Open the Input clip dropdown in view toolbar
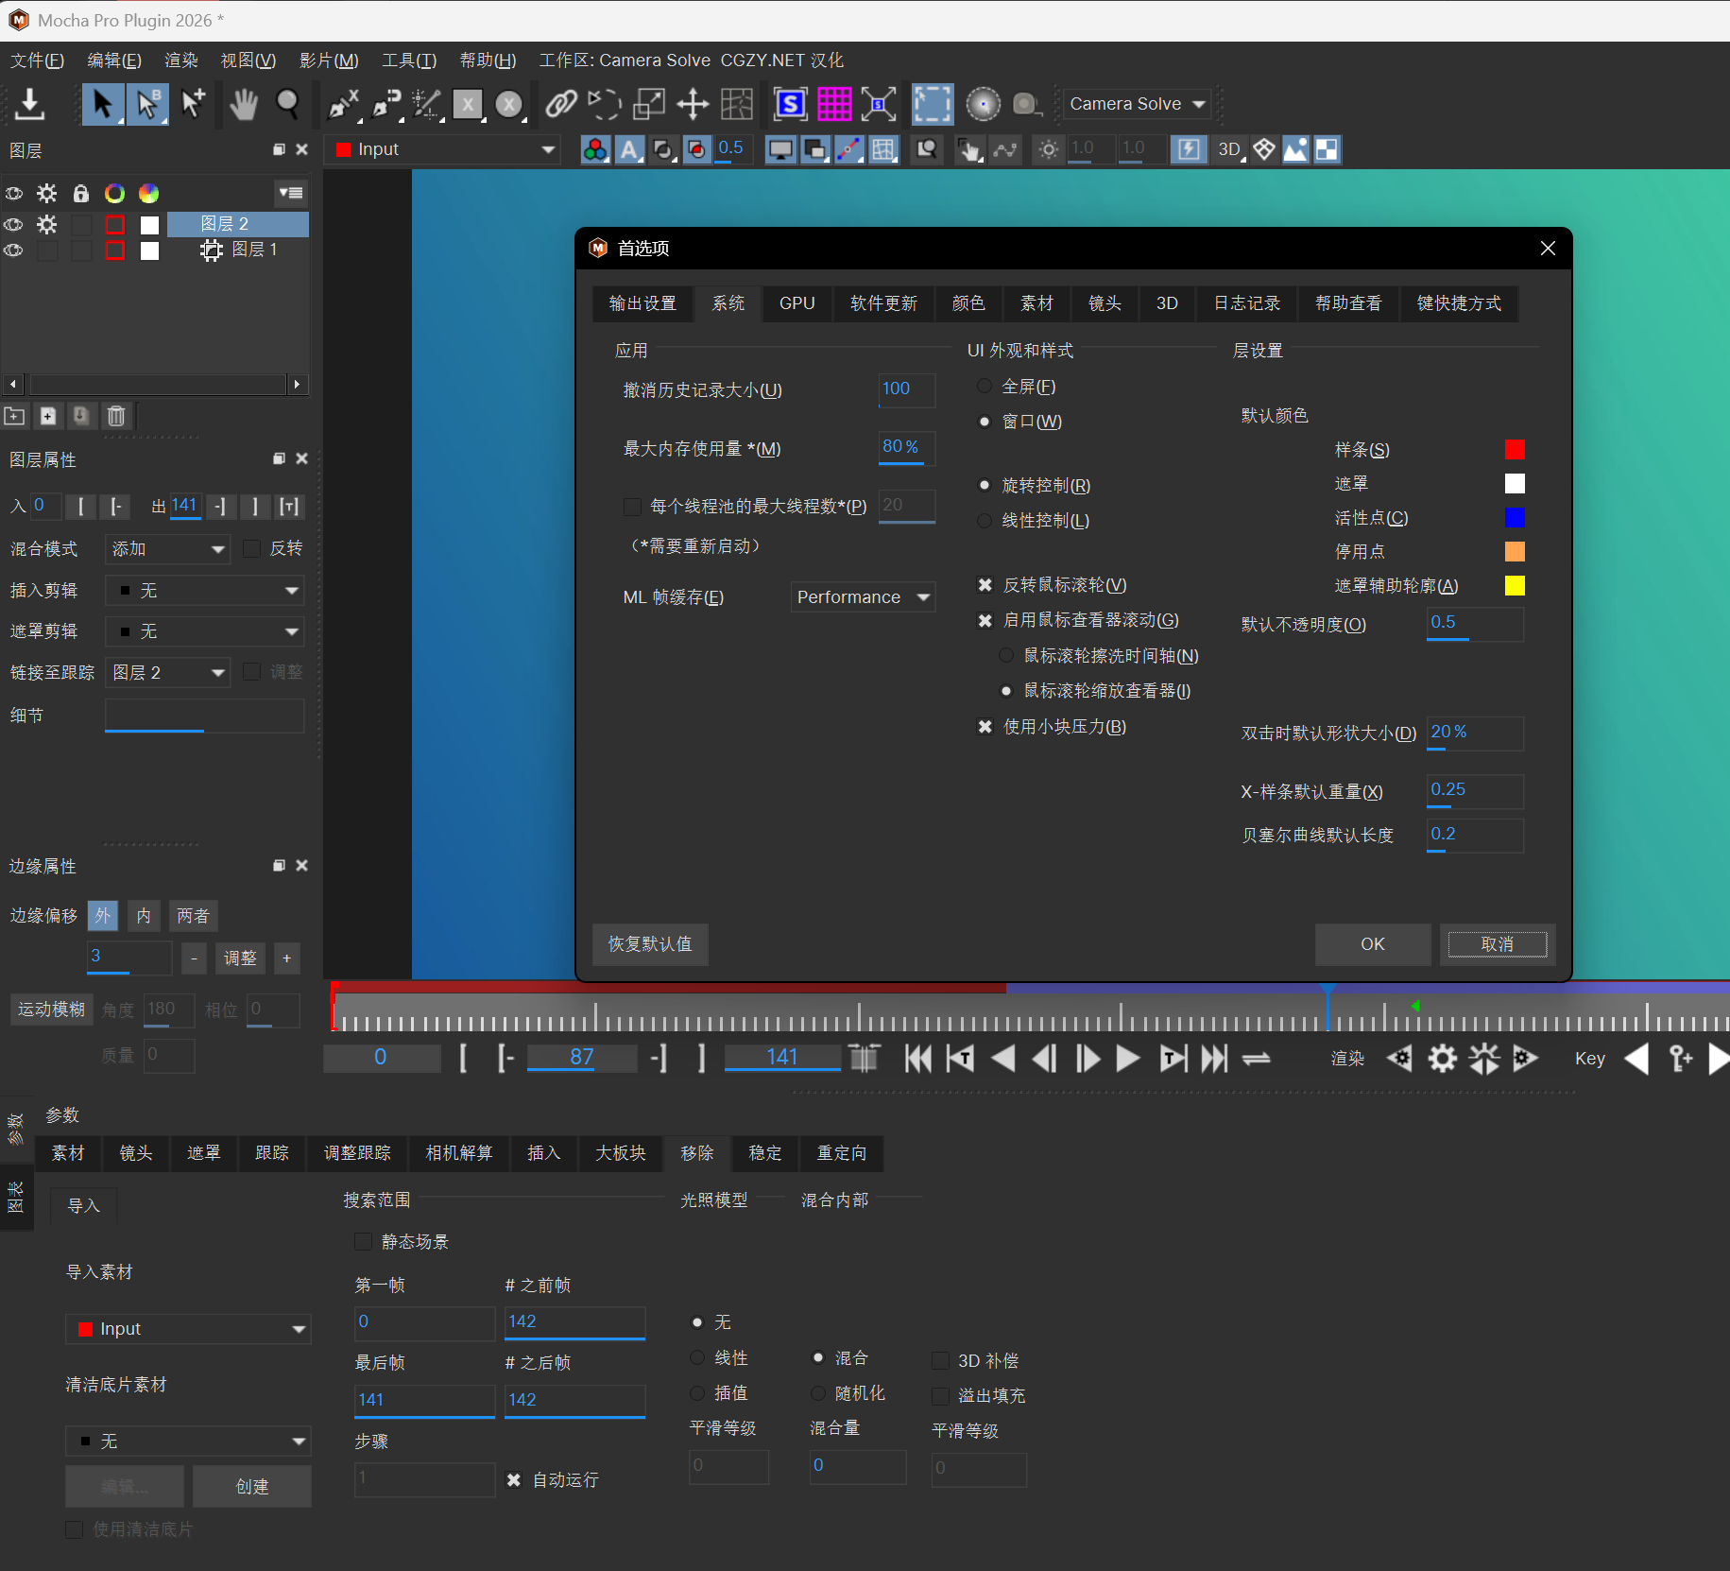The height and width of the screenshot is (1571, 1730). click(443, 149)
